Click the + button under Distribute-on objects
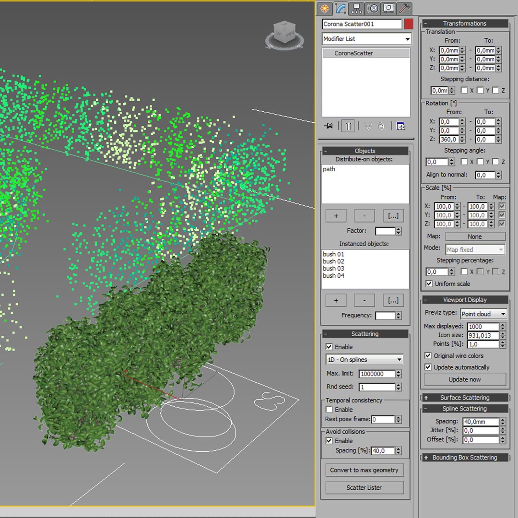The image size is (518, 518). (x=336, y=216)
